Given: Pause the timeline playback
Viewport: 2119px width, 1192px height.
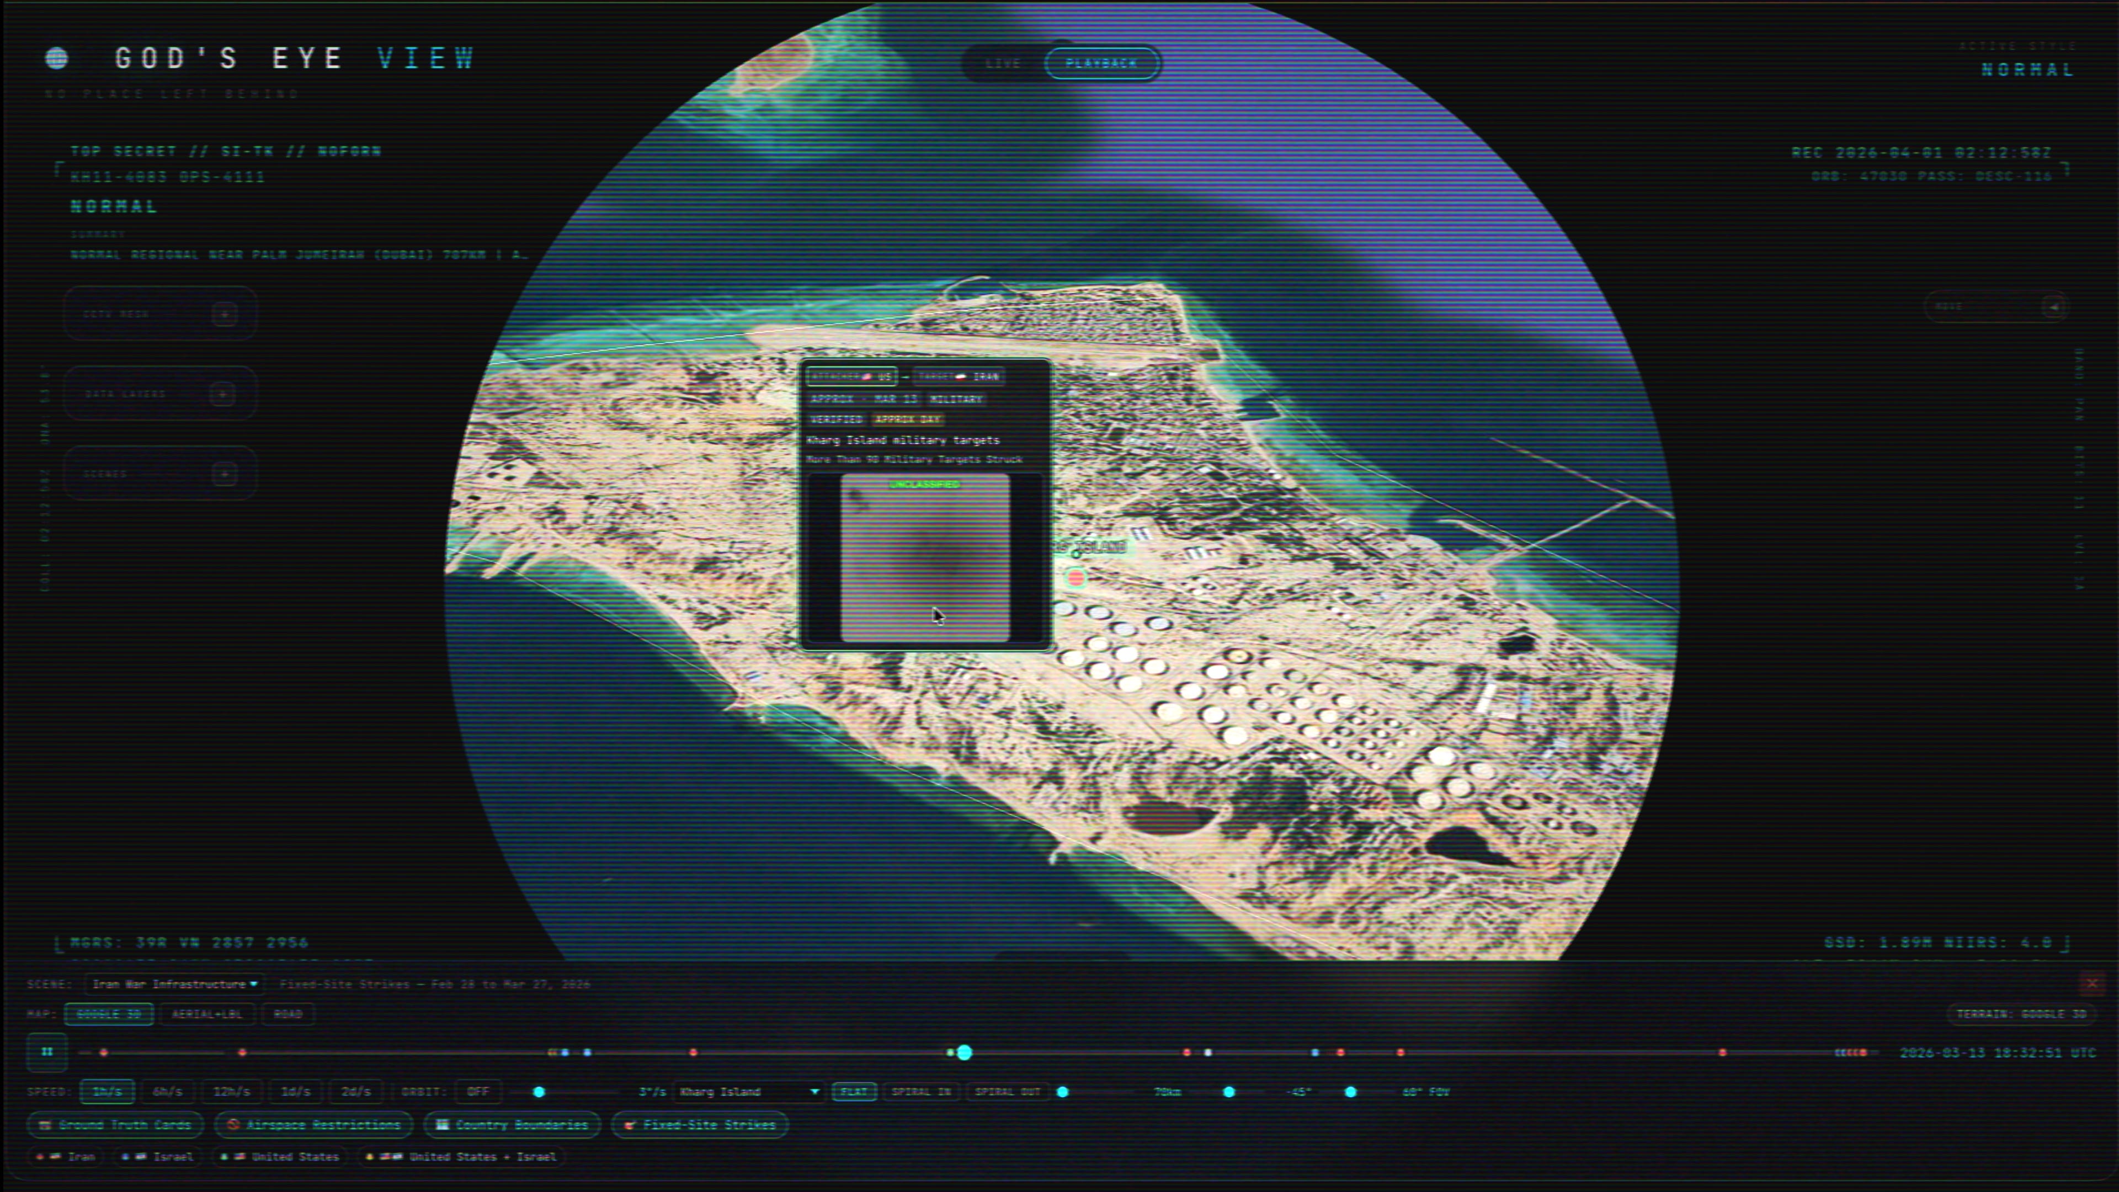Looking at the screenshot, I should click(47, 1051).
